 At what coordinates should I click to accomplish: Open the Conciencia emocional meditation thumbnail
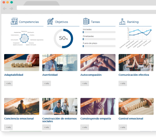pos(22,106)
